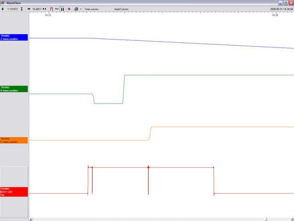Click the left arrow of horizontal scrollbar
Screen dimensions: 294x221
click(31, 219)
